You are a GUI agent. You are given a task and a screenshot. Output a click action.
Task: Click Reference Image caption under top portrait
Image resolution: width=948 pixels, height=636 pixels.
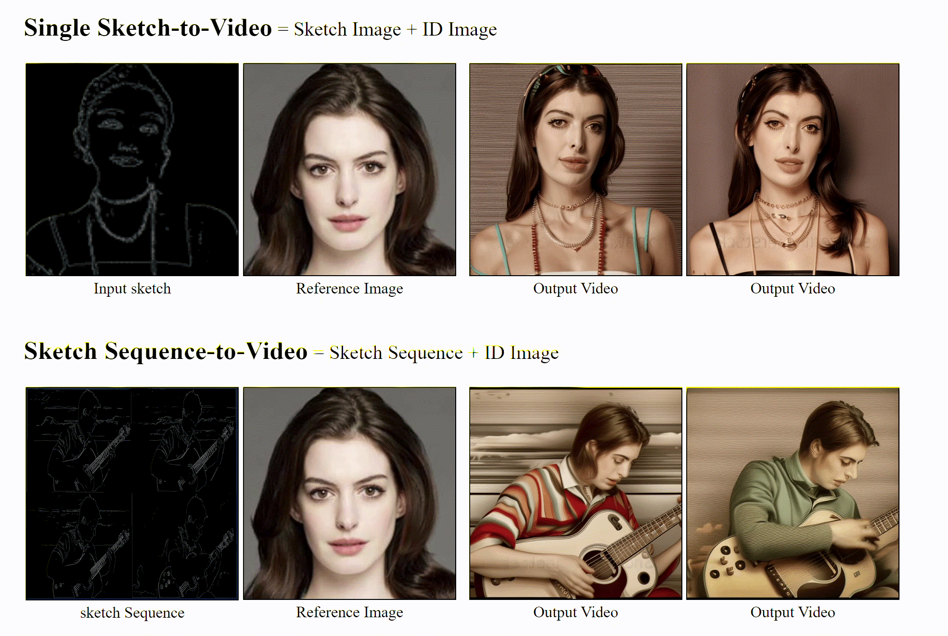point(349,289)
